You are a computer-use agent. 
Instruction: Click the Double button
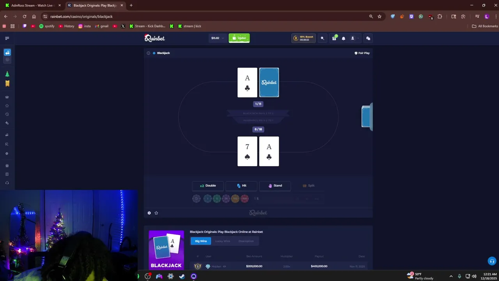[208, 186]
